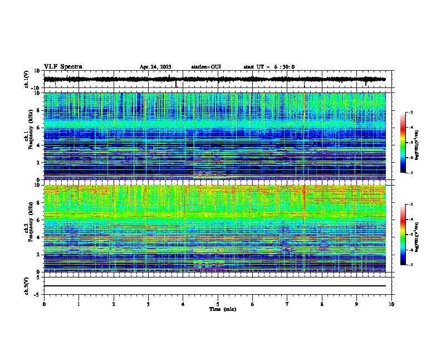Click the "-3" label on ch.1 color bar

pos(410,113)
